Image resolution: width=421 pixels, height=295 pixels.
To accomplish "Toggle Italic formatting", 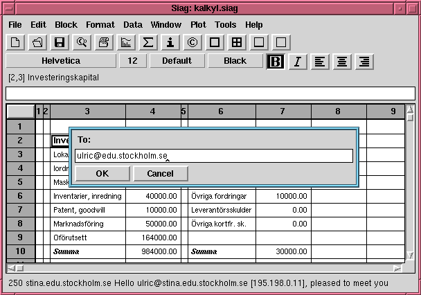I will (x=298, y=62).
